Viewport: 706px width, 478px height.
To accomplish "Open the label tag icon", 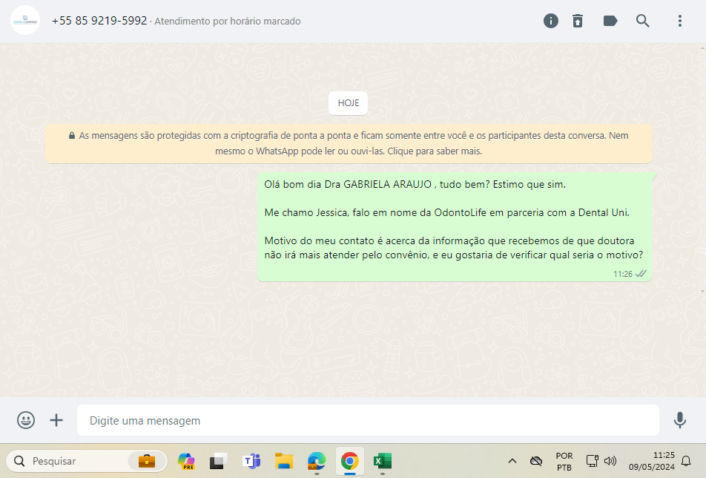I will [610, 21].
